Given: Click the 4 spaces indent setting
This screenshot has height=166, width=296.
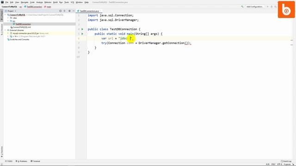Looking at the screenshot, I should (287, 164).
